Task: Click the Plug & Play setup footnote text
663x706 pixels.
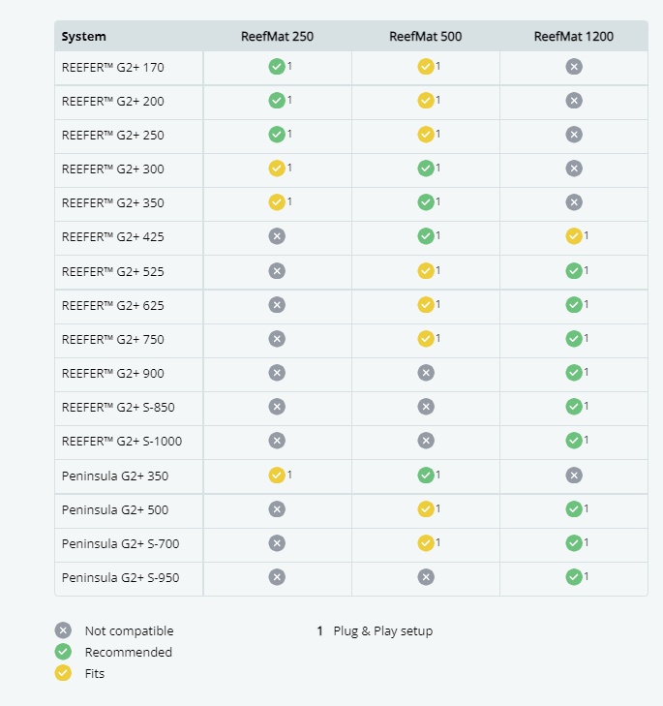Action: click(382, 630)
